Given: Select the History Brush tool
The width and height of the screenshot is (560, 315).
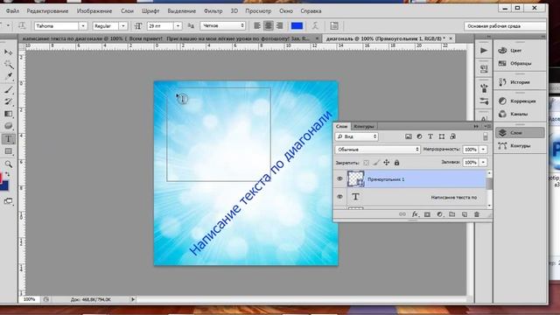Looking at the screenshot, I should pos(8,101).
